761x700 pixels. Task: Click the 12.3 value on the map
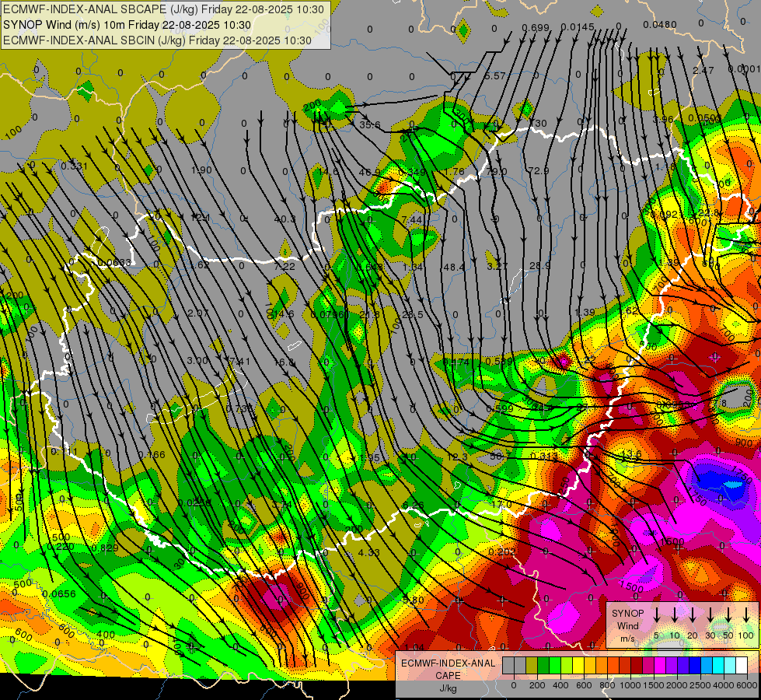457,457
